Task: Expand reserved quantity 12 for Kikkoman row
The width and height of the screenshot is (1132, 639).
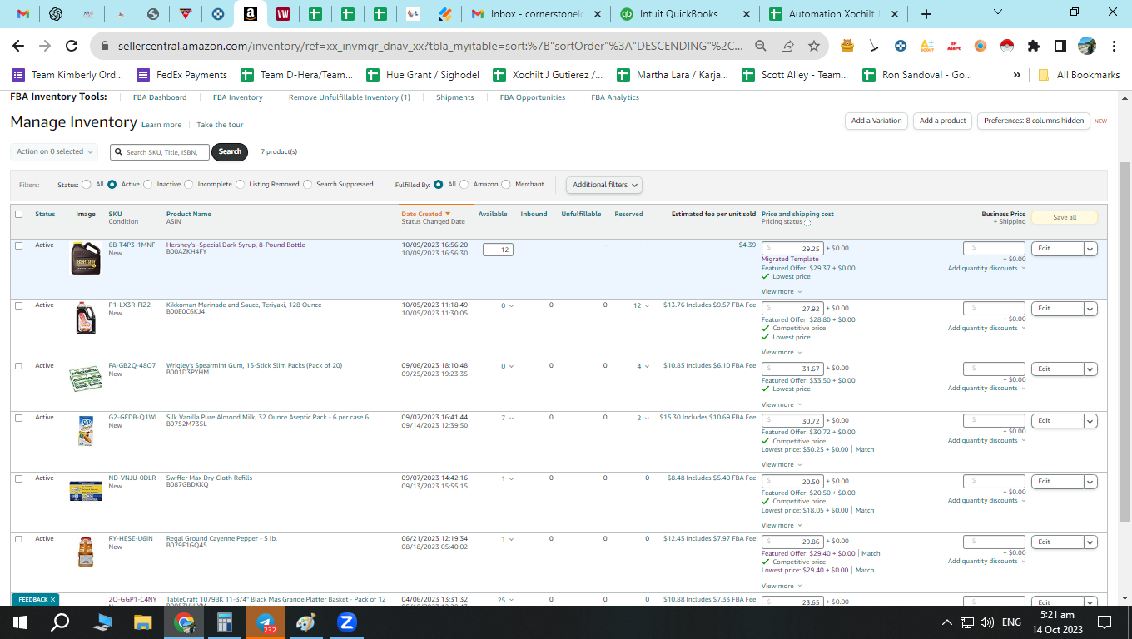Action: (x=641, y=305)
